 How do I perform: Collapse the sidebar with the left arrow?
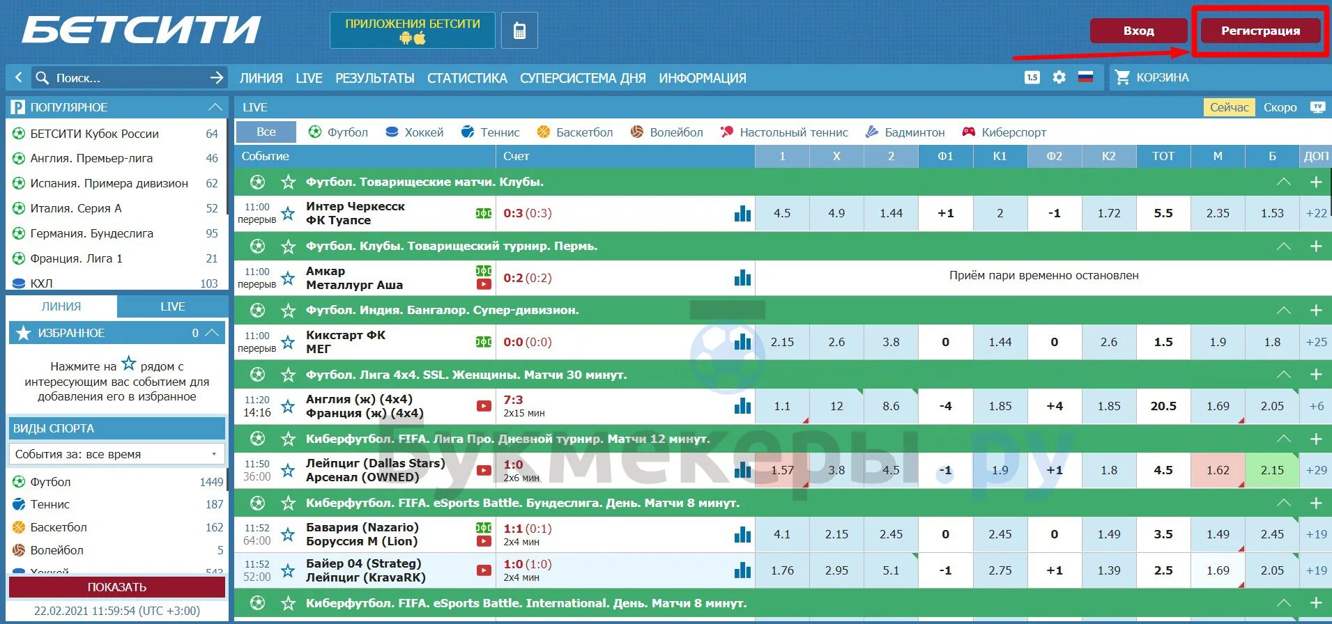(18, 78)
